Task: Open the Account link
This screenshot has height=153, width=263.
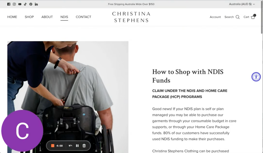Action: pyautogui.click(x=215, y=17)
